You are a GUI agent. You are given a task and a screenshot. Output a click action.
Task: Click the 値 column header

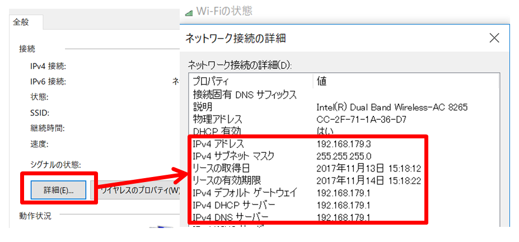(322, 81)
